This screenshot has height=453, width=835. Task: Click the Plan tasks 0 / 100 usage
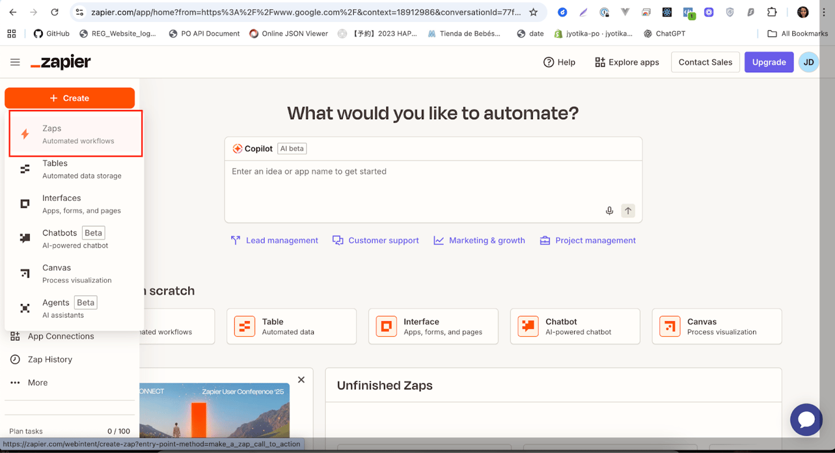(70, 431)
